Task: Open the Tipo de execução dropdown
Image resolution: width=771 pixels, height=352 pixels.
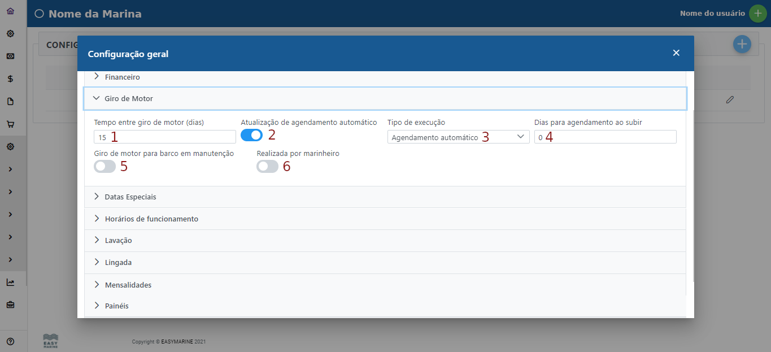Action: click(x=458, y=137)
